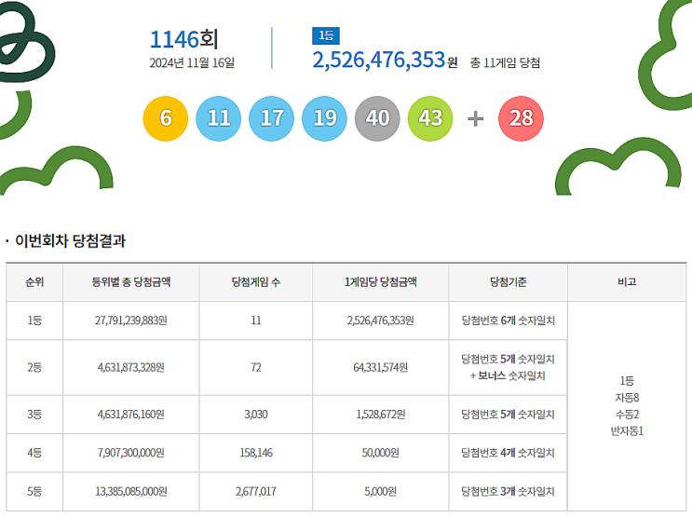Click the per-game amount 1,528,672원
Image resolution: width=692 pixels, height=518 pixels.
click(x=380, y=415)
